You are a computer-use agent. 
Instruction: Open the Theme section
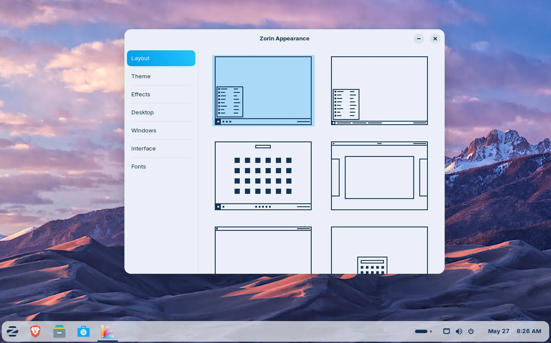[161, 76]
